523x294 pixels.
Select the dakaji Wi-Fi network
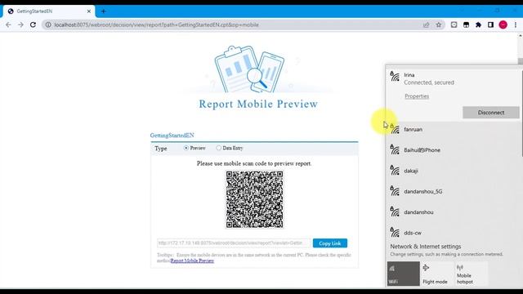[x=454, y=171]
